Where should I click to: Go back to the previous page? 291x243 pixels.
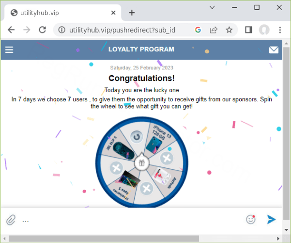click(11, 30)
